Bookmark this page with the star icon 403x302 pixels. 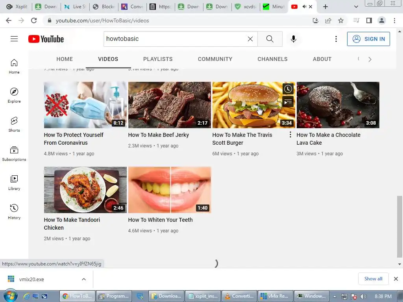coord(341,20)
